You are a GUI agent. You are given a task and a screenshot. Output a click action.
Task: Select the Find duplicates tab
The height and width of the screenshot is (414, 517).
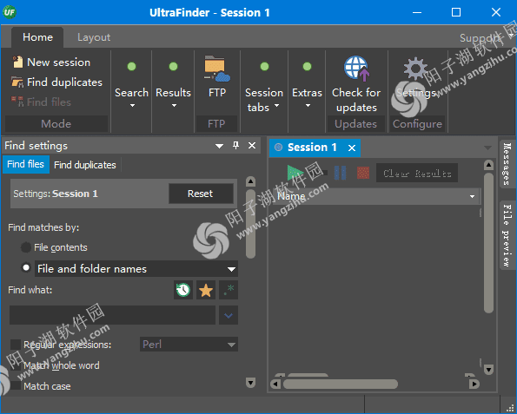point(85,165)
